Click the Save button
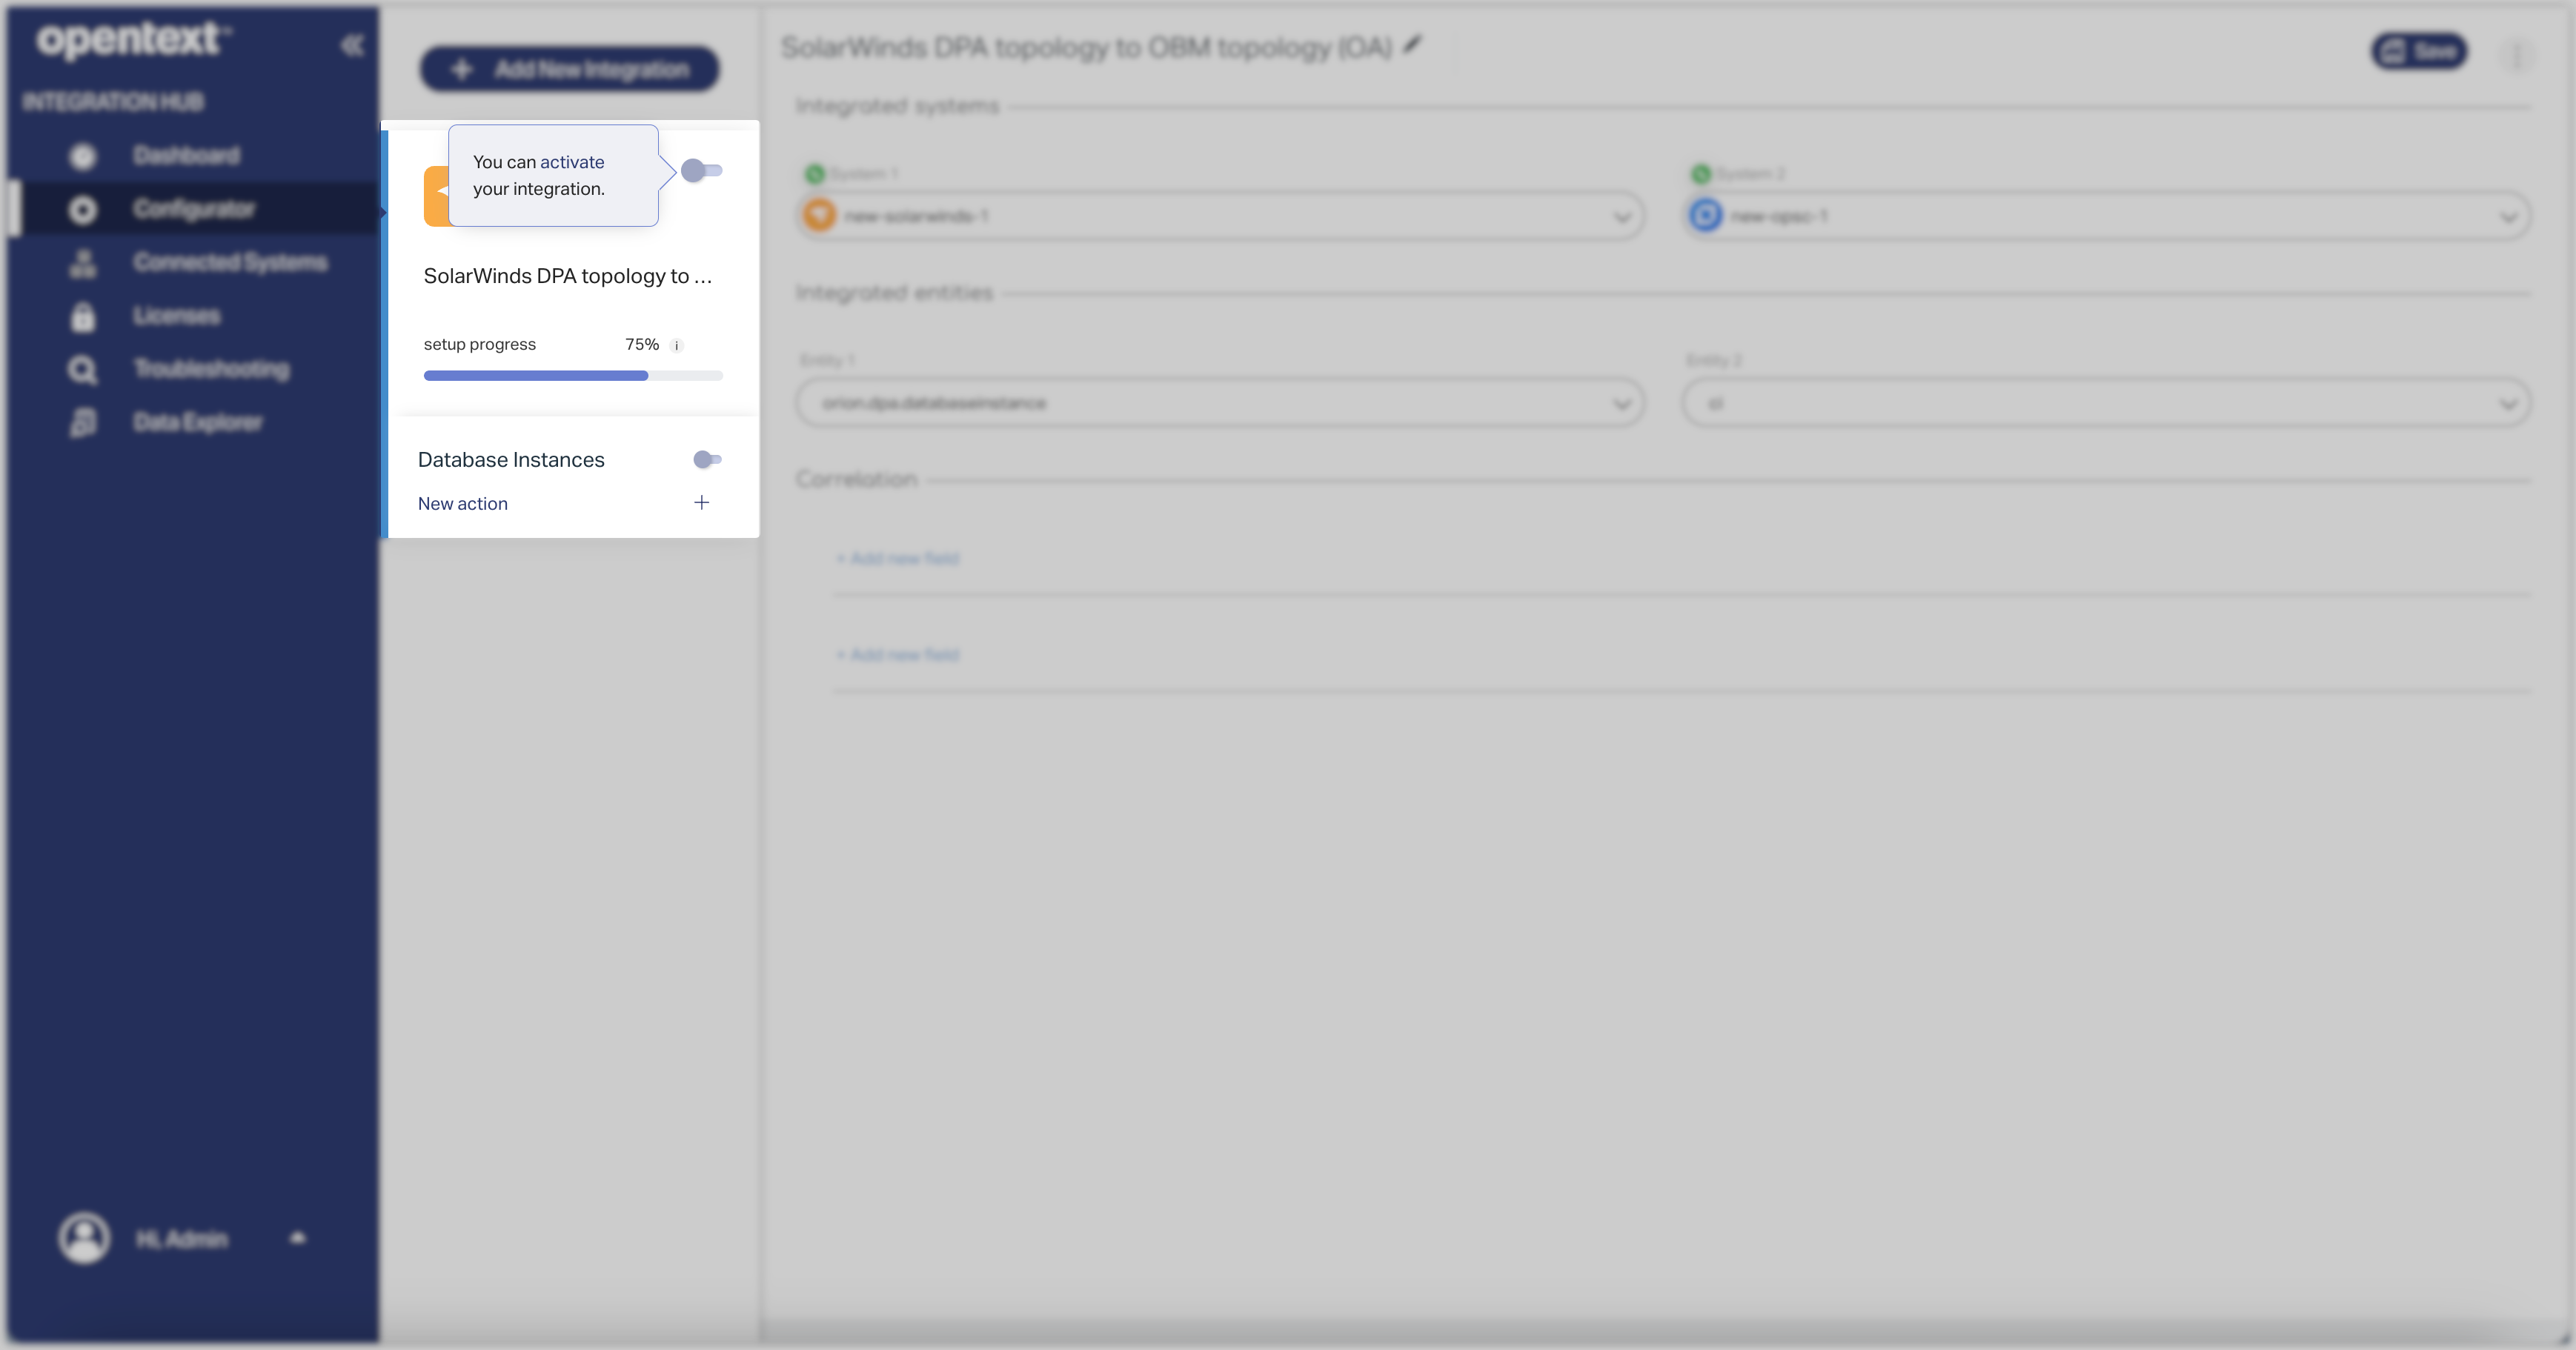Screen dimensions: 2576x1350 pos(2419,51)
